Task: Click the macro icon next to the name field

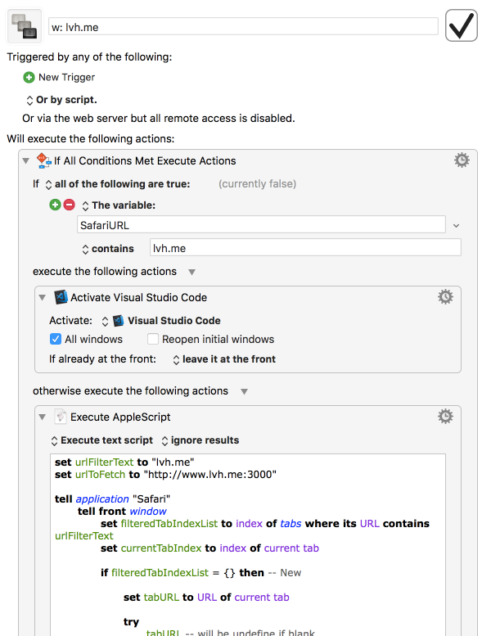Action: point(25,26)
